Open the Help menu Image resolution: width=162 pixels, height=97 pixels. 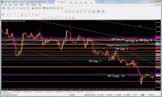40,5
